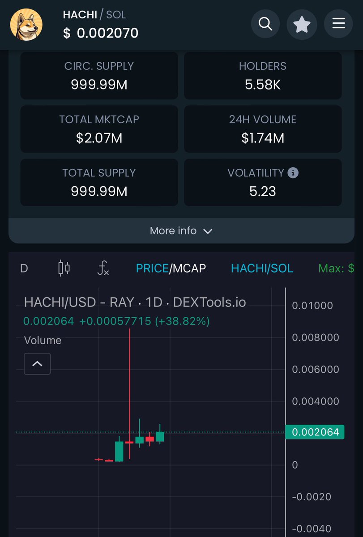Select the TOTAL MKTCAP $2.07M card
363x537 pixels.
pos(99,129)
